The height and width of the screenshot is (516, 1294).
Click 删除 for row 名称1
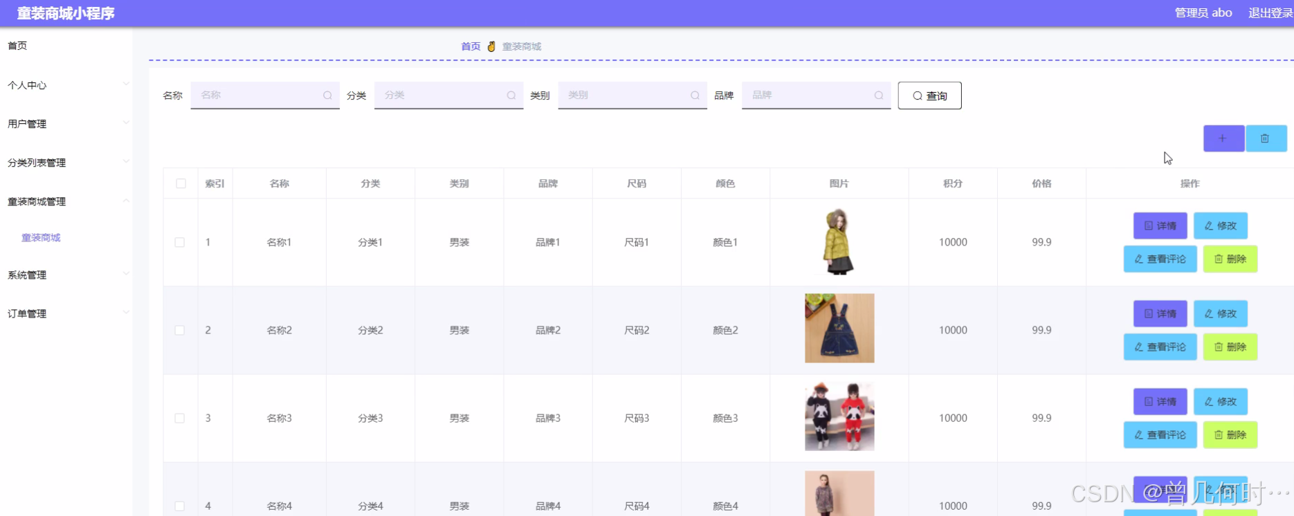(1230, 259)
